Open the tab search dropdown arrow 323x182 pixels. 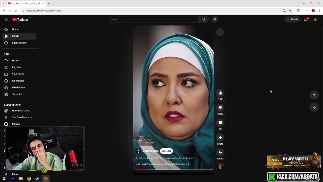[3, 3]
